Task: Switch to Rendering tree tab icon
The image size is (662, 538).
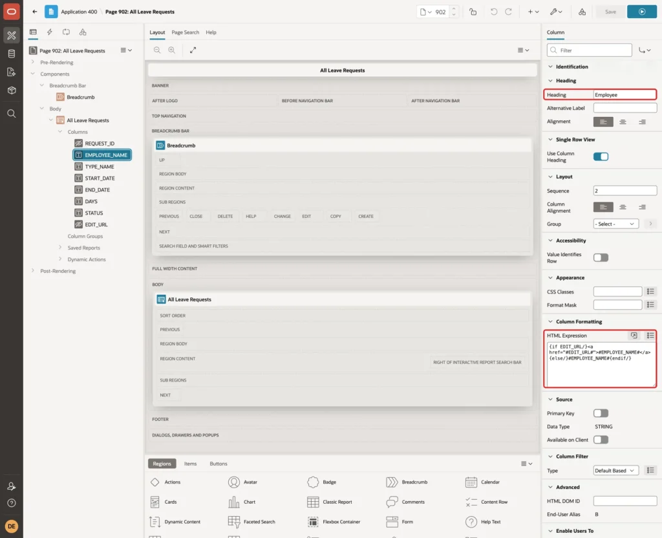Action: 33,32
